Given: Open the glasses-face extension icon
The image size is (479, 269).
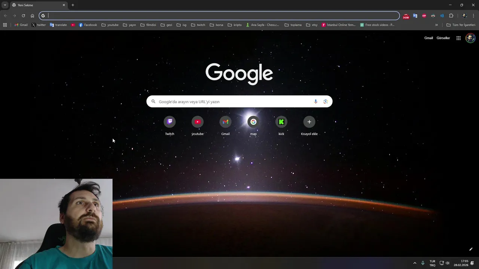Looking at the screenshot, I should click(433, 16).
